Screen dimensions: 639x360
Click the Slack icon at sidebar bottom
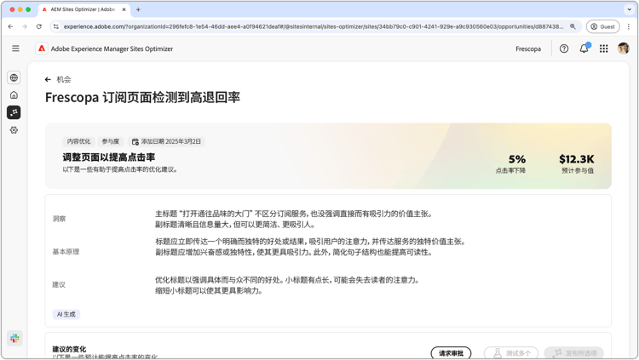click(14, 338)
